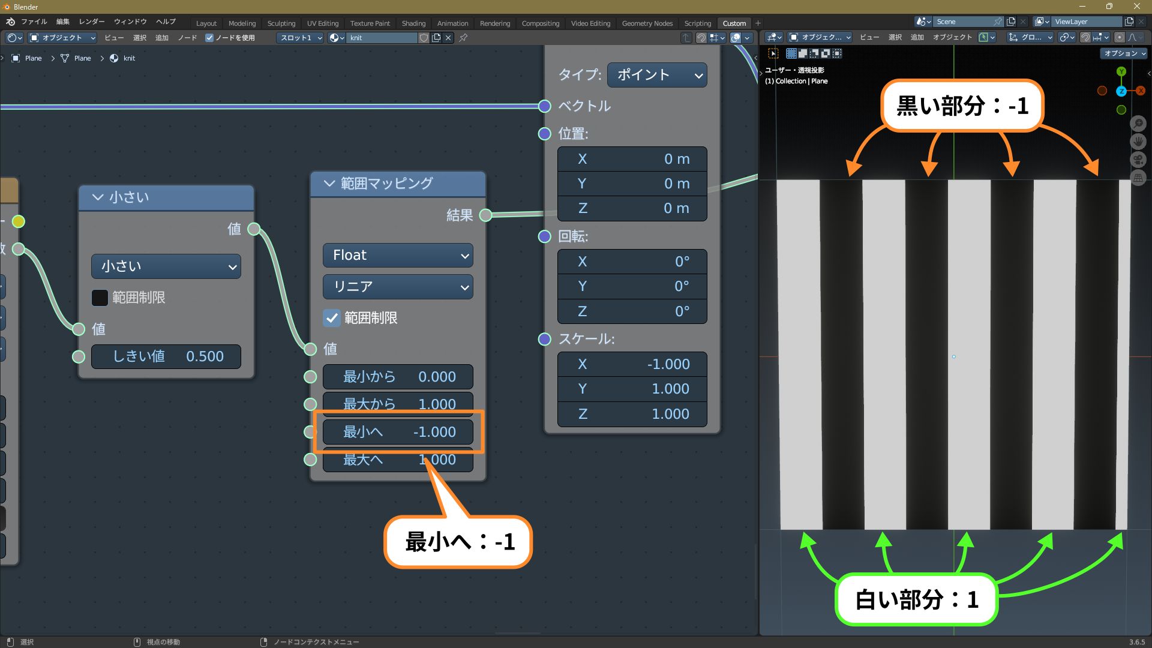Screen dimensions: 1152x648
Task: Open the タイプ ポイント dropdown
Action: point(657,76)
